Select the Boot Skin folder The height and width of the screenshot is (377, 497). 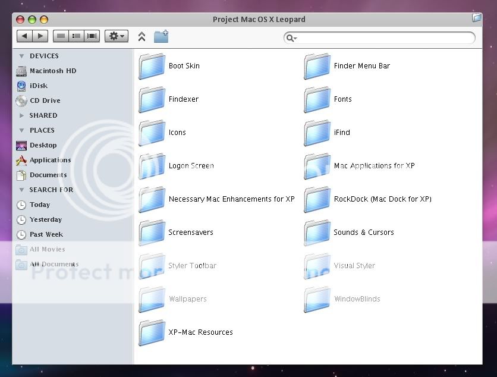pos(152,67)
